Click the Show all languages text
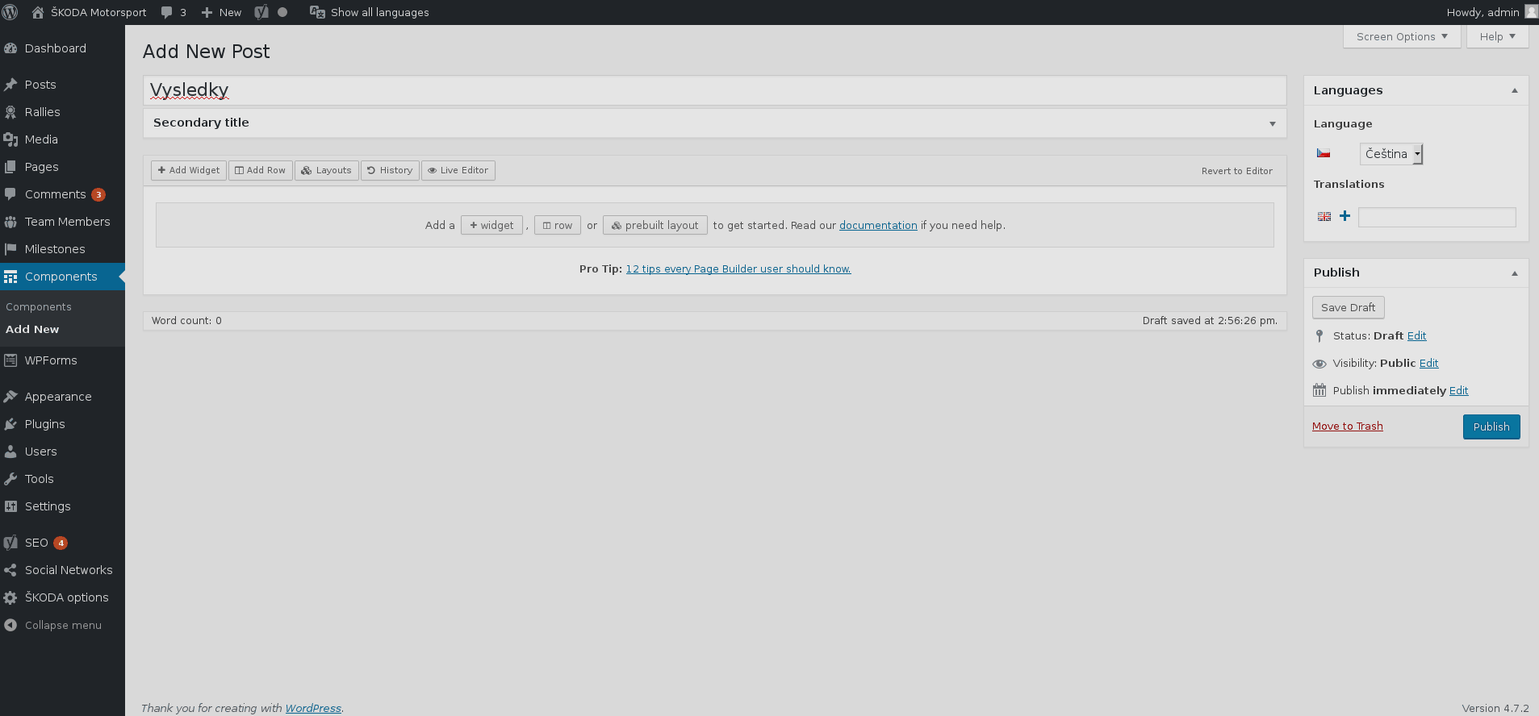Screen dimensions: 1539x716 [380, 12]
